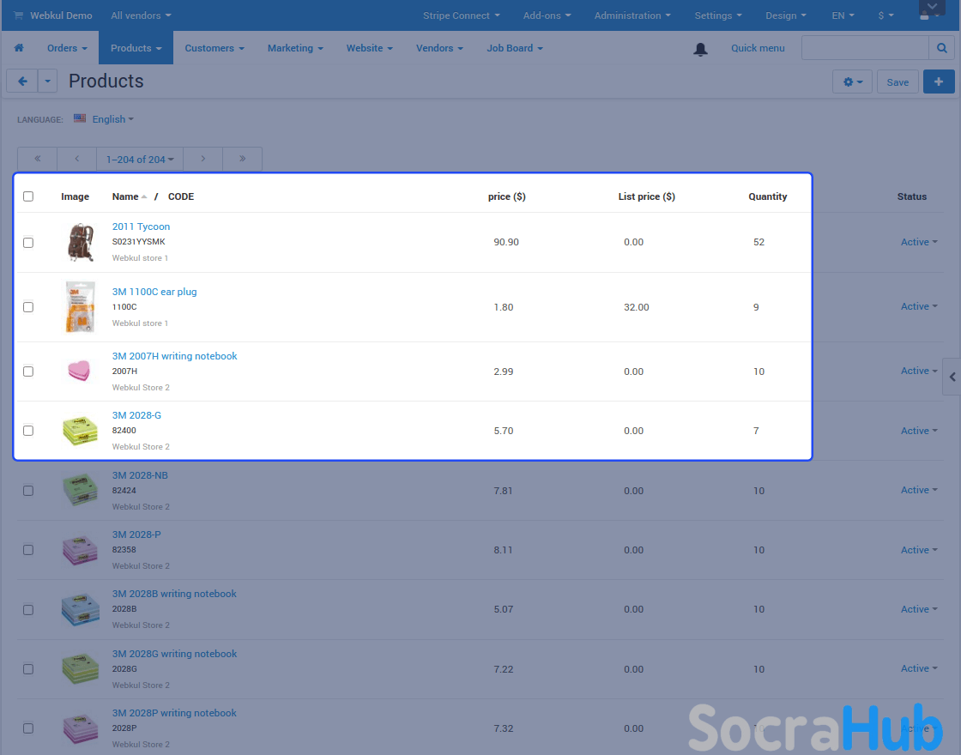The image size is (961, 755).
Task: Open the Administration menu
Action: click(632, 15)
